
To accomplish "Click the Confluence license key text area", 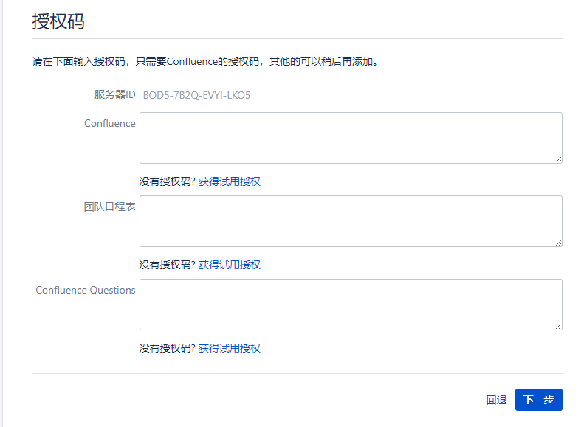I will click(x=351, y=138).
